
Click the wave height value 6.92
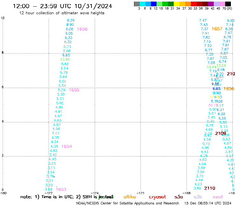click(231, 21)
